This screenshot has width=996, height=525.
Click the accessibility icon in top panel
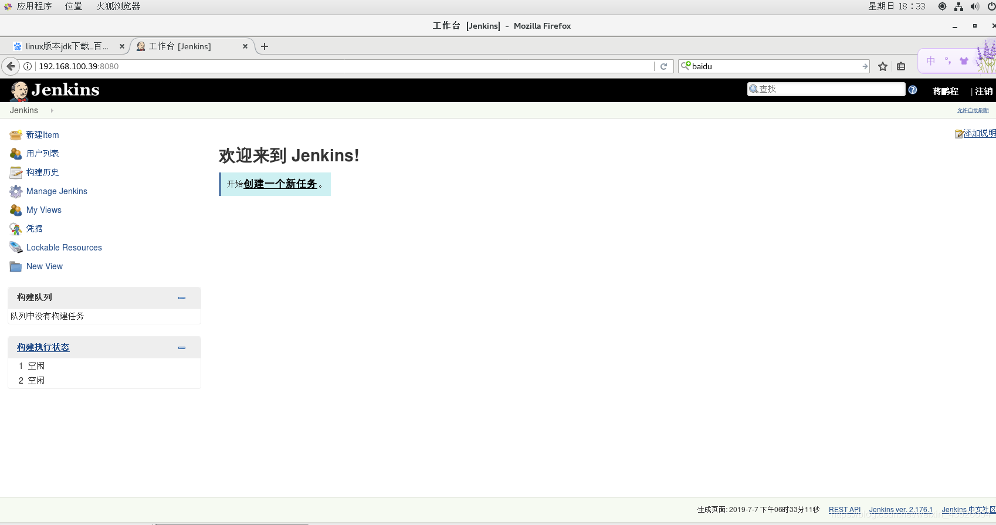point(942,6)
